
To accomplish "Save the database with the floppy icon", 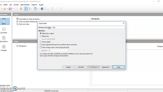I will (10, 9).
